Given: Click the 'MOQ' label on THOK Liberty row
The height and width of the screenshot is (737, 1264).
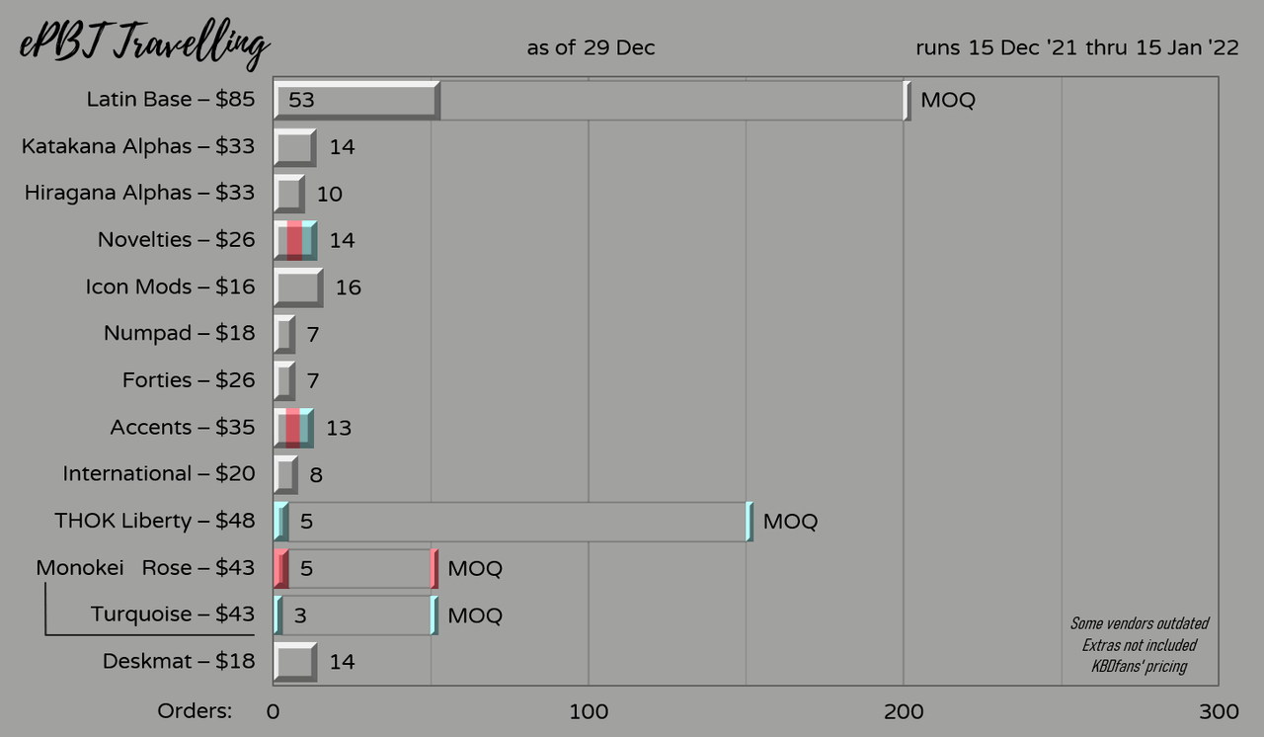Looking at the screenshot, I should (x=791, y=522).
